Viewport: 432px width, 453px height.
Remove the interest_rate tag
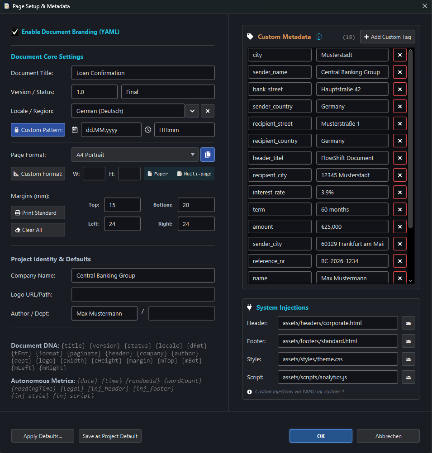tap(400, 193)
